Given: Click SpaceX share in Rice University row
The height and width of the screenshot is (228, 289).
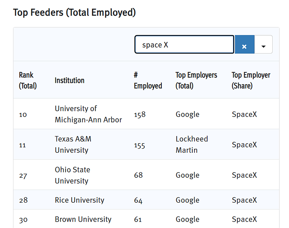Looking at the screenshot, I should 244,200.
